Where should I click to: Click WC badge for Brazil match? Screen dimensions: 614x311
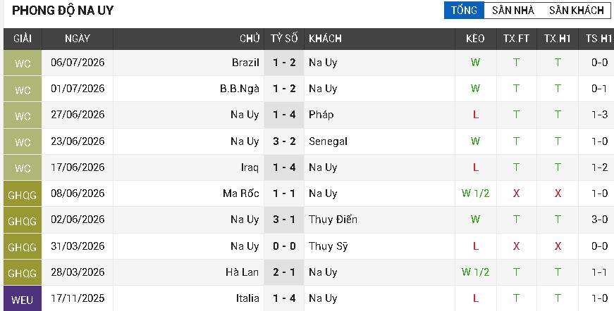23,63
